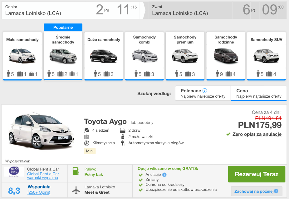The image size is (289, 199).
Task: Click the large suitcase icon in Średnie samochody card
Action: (x=61, y=74)
